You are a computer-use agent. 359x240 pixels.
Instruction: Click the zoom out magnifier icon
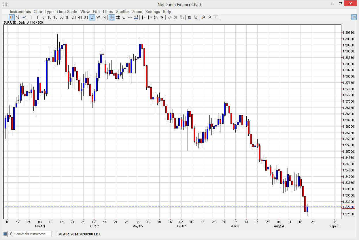coord(209,17)
